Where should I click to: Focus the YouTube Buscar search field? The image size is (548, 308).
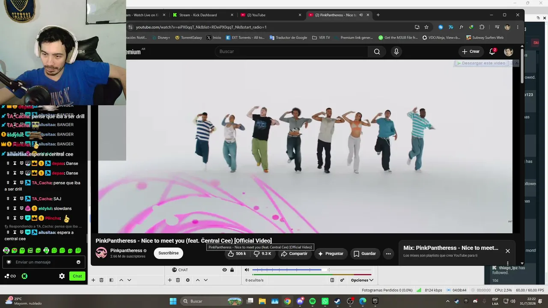[292, 51]
